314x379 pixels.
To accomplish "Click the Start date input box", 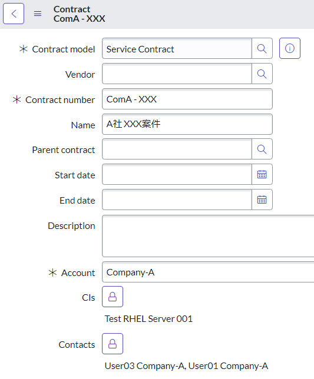I will click(x=177, y=174).
